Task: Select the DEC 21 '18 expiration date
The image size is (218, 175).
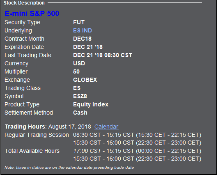Action: point(88,47)
